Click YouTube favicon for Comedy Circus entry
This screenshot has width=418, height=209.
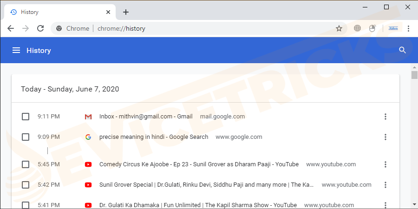88,164
